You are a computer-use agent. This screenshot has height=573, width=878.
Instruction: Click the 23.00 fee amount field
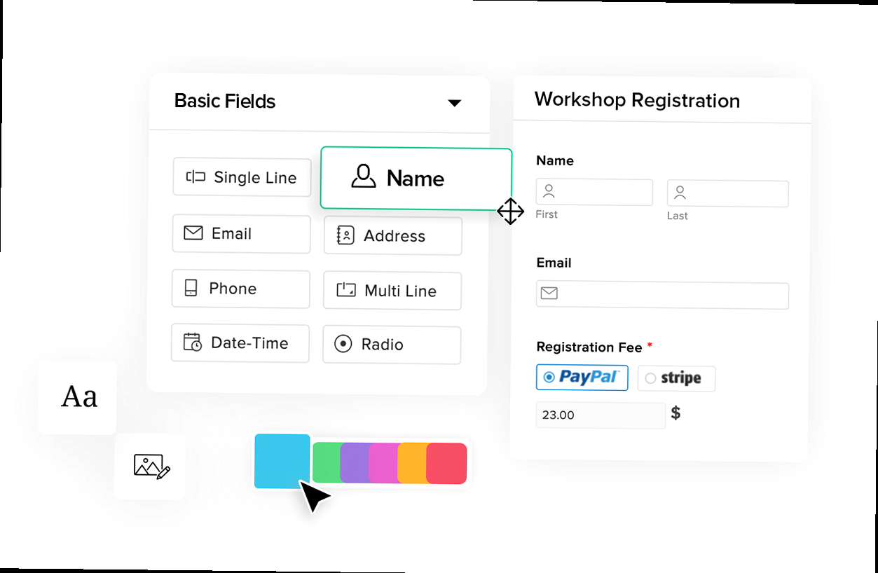tap(600, 415)
